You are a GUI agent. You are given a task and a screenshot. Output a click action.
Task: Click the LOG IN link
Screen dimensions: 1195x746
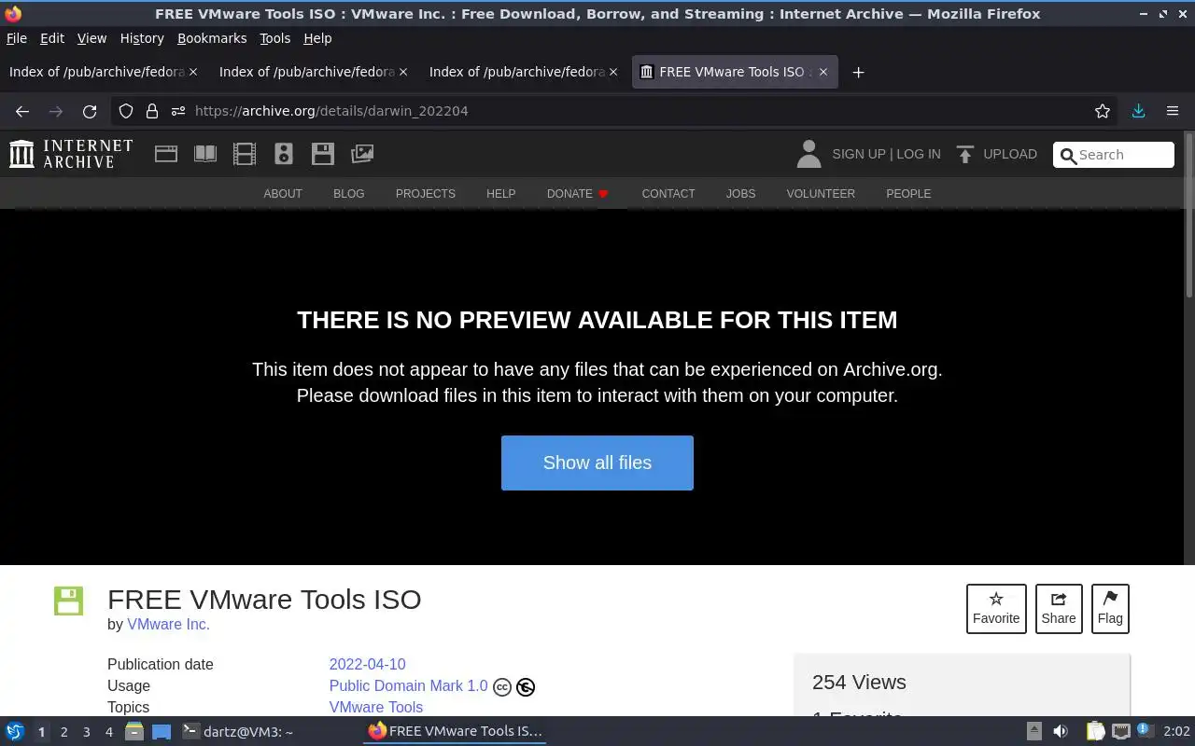[919, 154]
